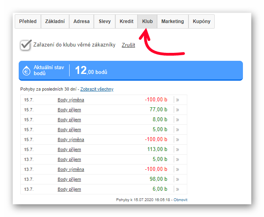Image resolution: width=264 pixels, height=217 pixels.
Task: Click the Zobrazit všechny link
Action: [x=97, y=89]
